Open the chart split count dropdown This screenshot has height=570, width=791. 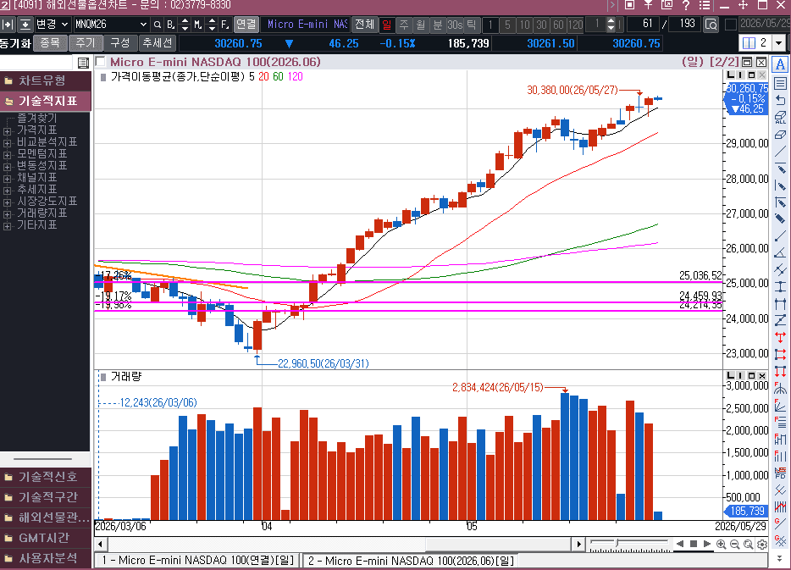(779, 43)
